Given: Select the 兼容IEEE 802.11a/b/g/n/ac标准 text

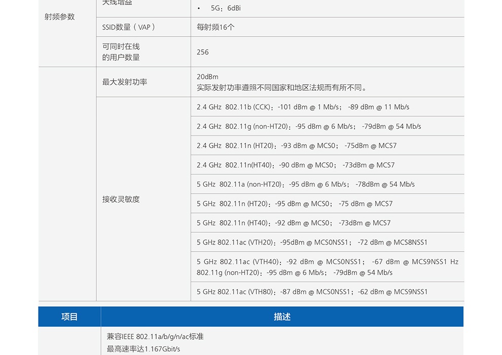Looking at the screenshot, I should [155, 336].
